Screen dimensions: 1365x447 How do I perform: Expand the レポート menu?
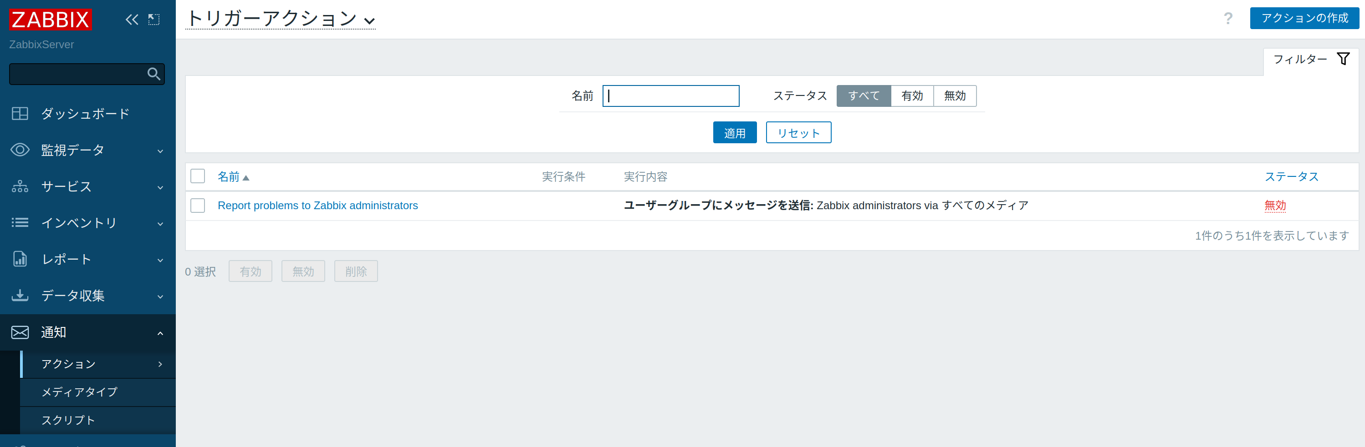coord(160,260)
